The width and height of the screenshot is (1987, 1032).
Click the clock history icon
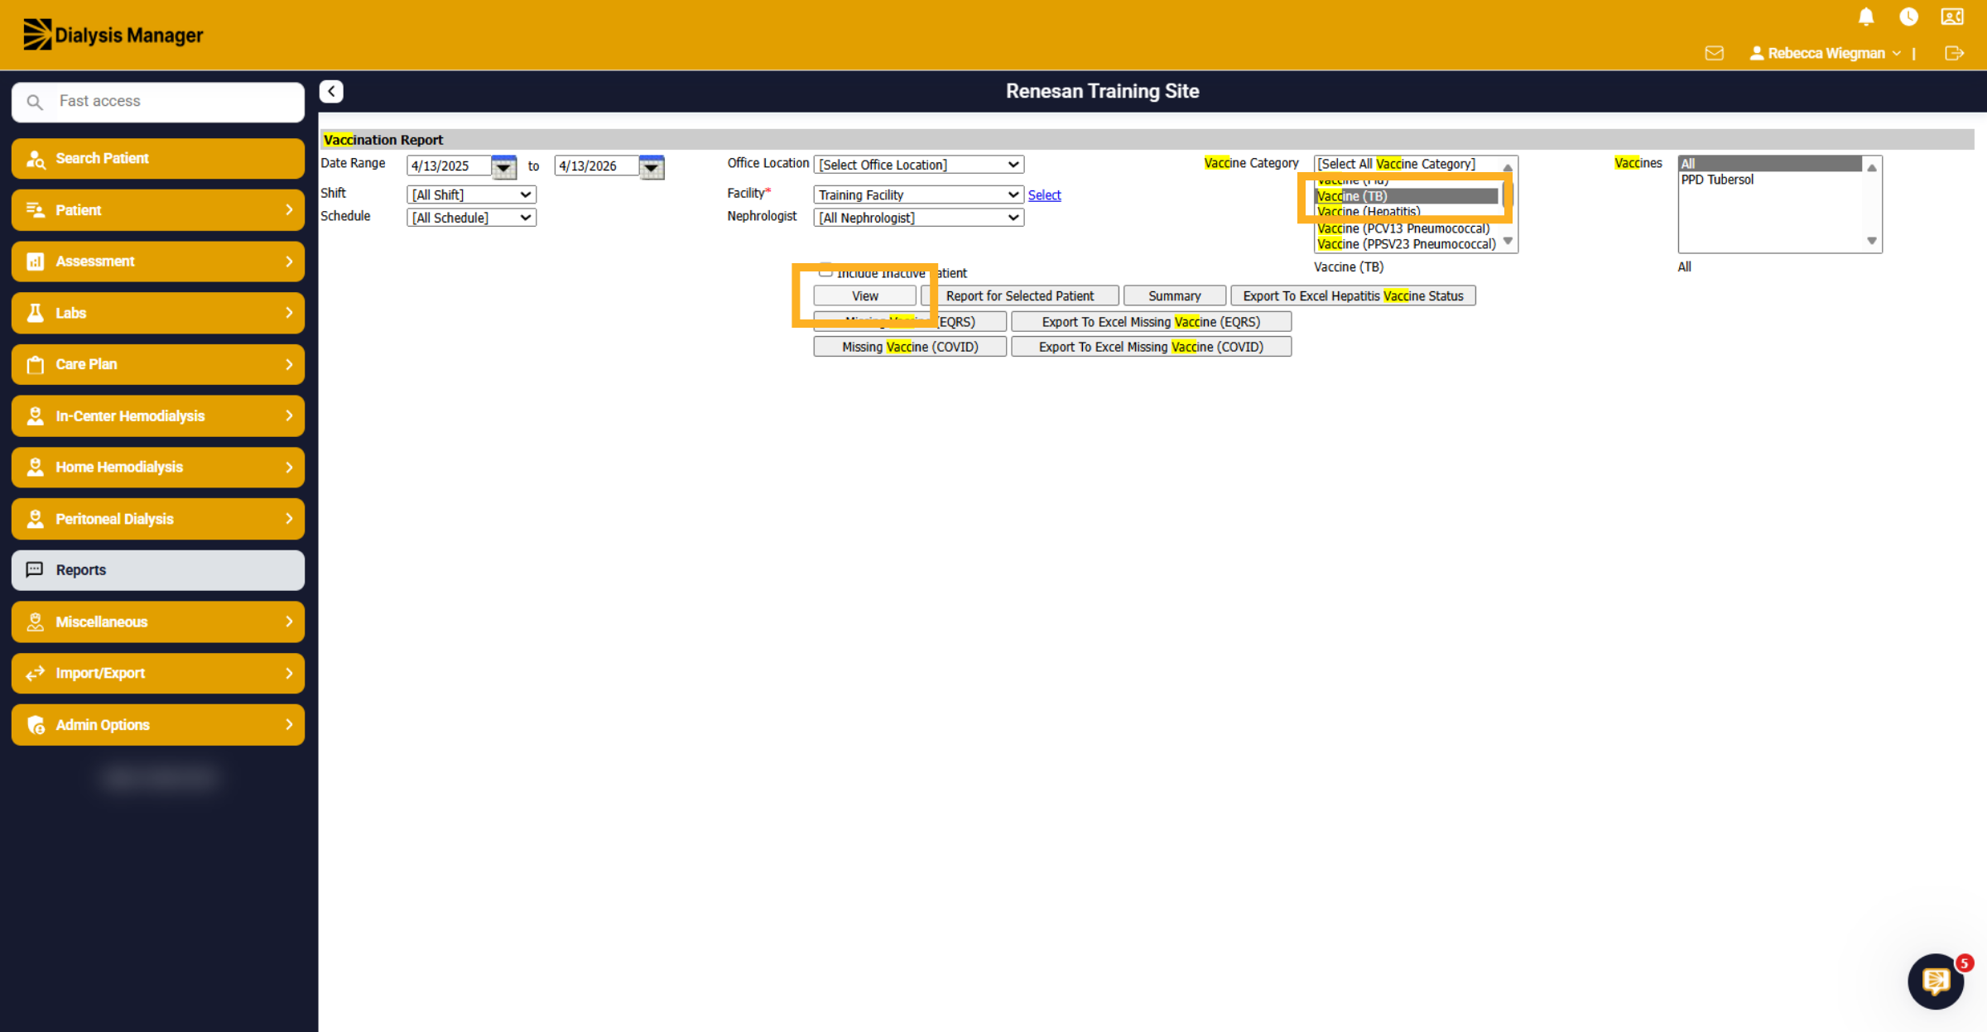pyautogui.click(x=1908, y=17)
